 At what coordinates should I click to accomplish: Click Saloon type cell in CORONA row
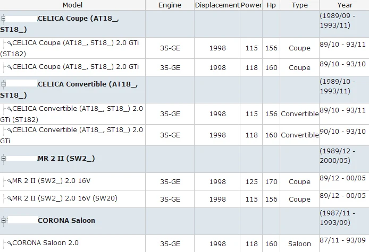pyautogui.click(x=299, y=244)
